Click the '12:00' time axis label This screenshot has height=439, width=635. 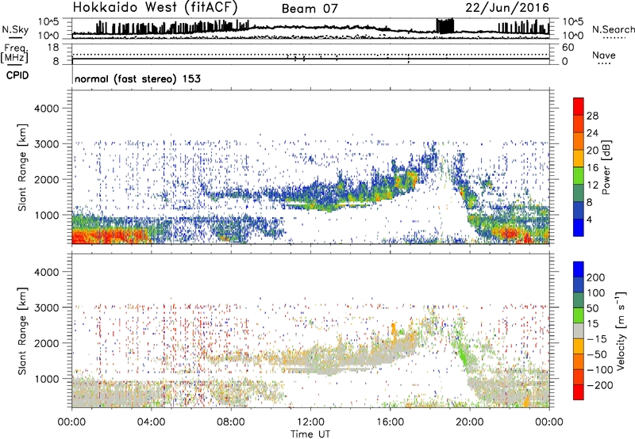tap(310, 422)
